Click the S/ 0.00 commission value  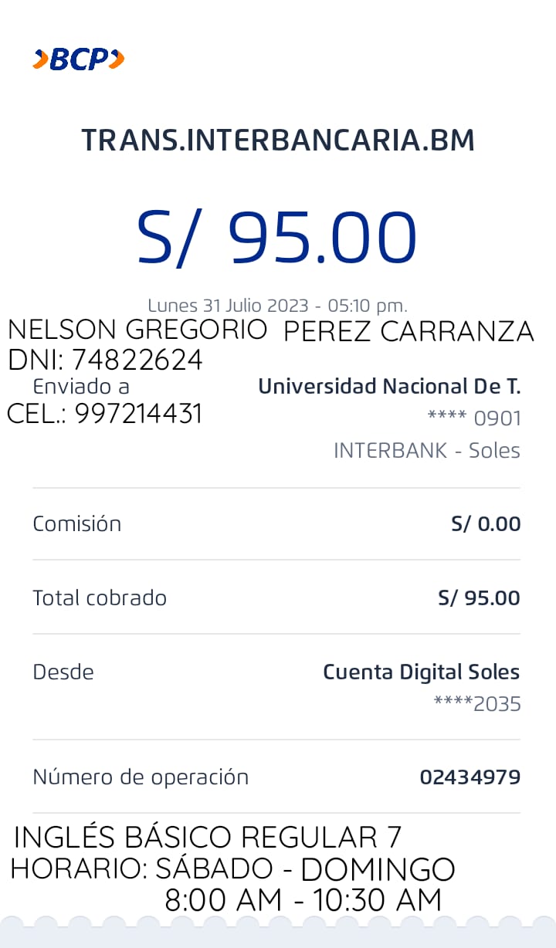pyautogui.click(x=486, y=524)
